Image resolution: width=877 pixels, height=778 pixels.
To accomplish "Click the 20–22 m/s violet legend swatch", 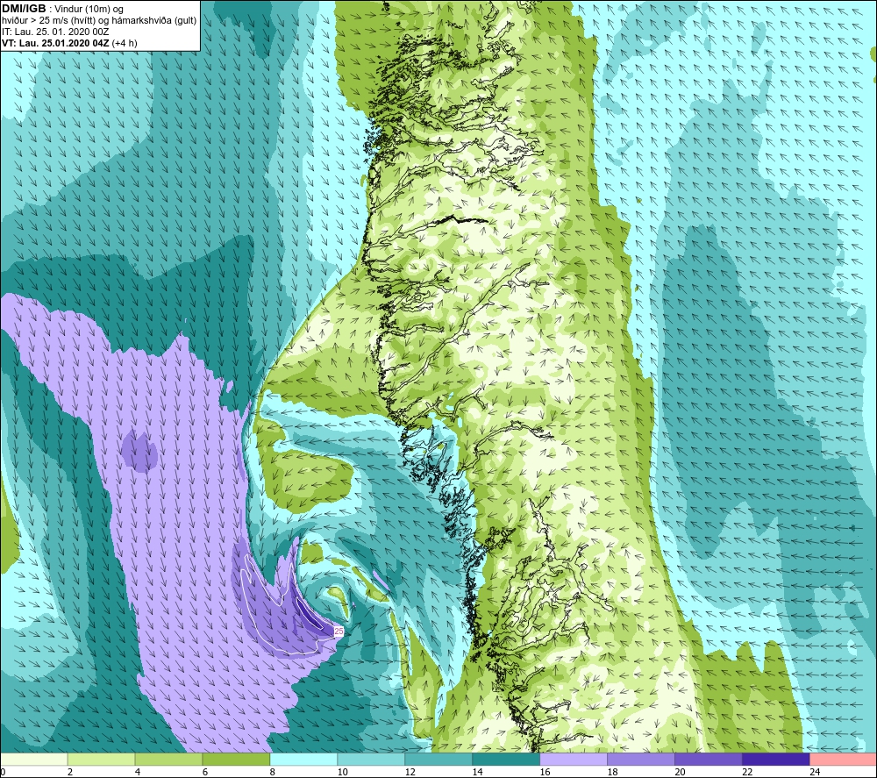I will [708, 760].
